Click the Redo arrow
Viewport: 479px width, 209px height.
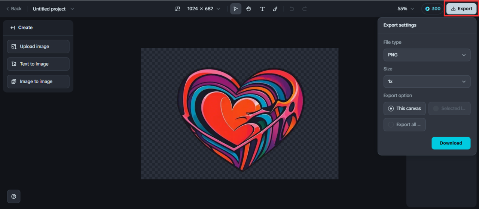[305, 9]
